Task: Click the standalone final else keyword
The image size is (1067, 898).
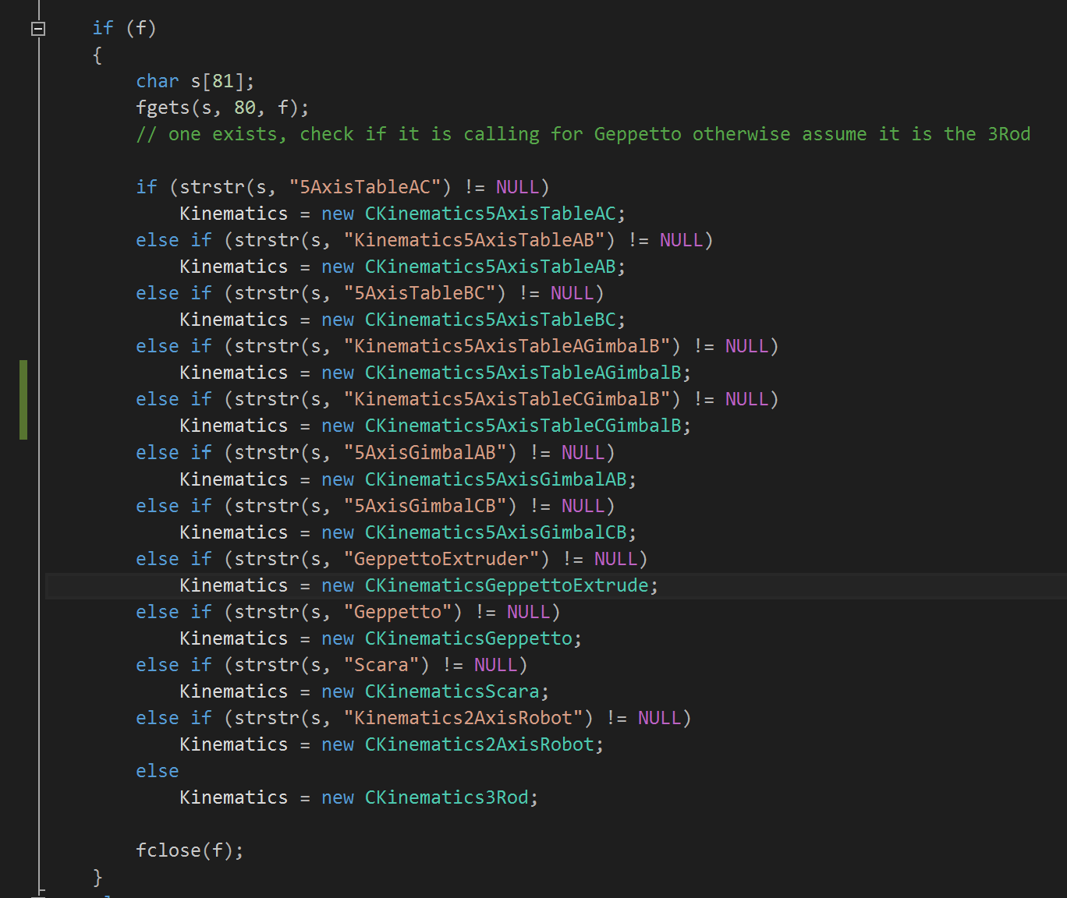Action: 158,771
